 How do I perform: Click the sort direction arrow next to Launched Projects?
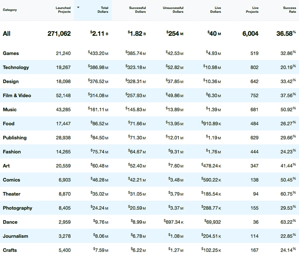78,7
